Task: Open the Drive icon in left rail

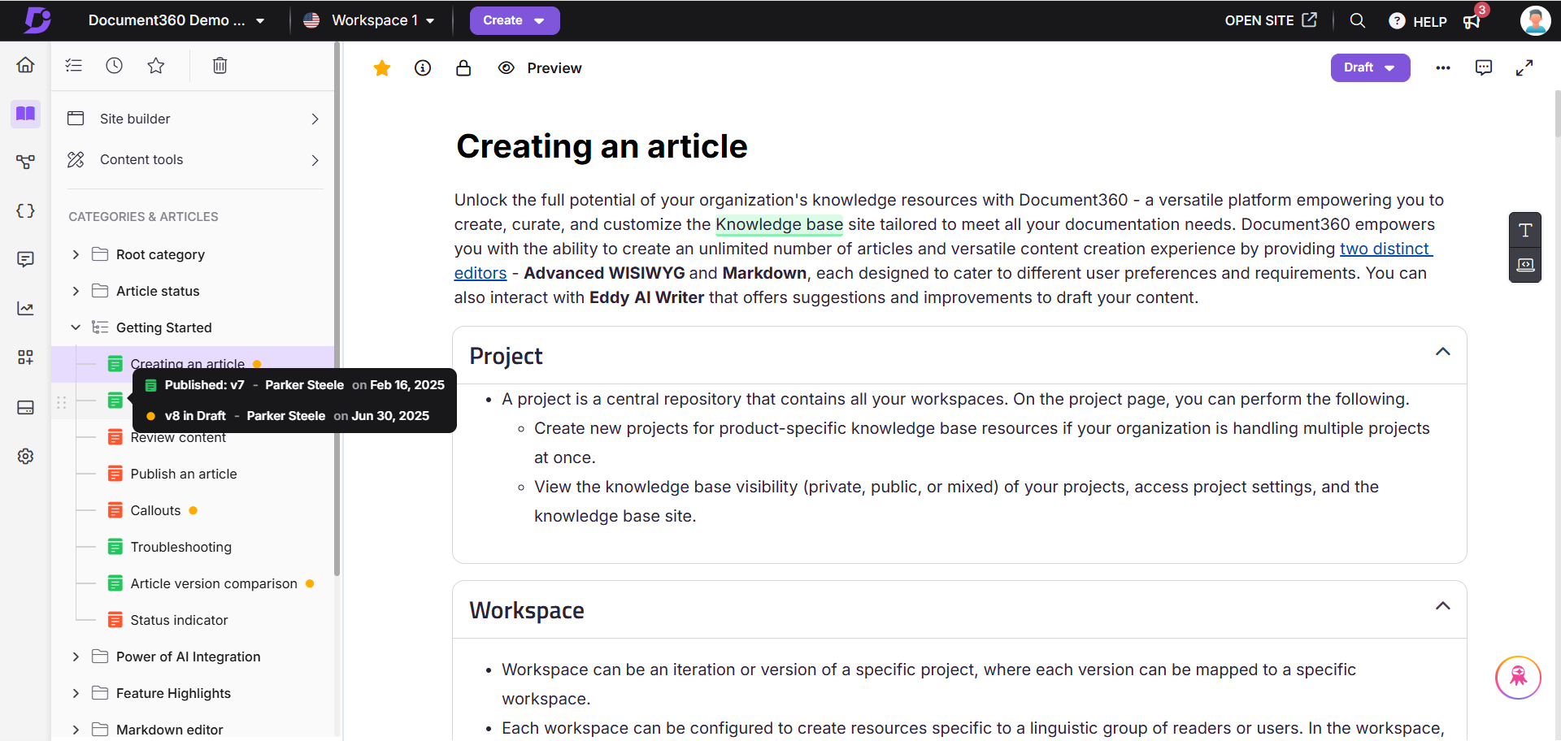Action: pyautogui.click(x=25, y=407)
